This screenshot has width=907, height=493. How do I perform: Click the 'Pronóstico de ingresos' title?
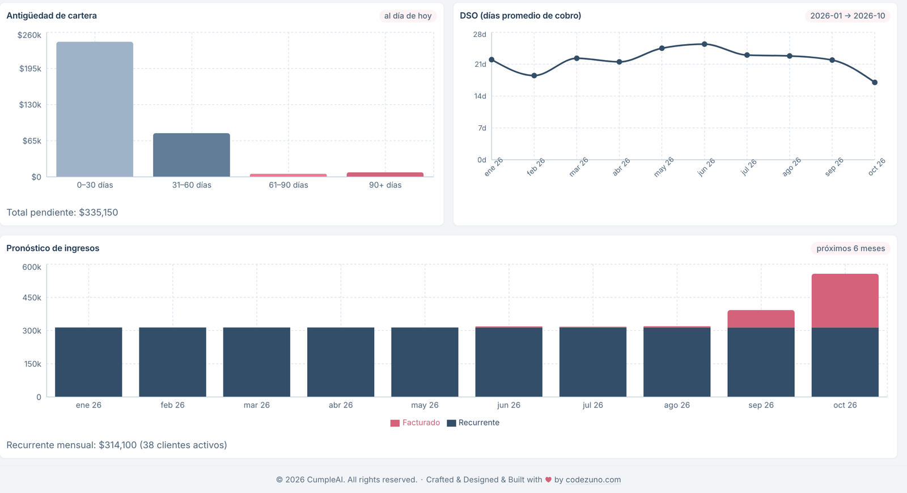[x=53, y=248]
